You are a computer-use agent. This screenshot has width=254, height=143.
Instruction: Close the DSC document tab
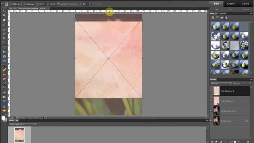point(48,8)
